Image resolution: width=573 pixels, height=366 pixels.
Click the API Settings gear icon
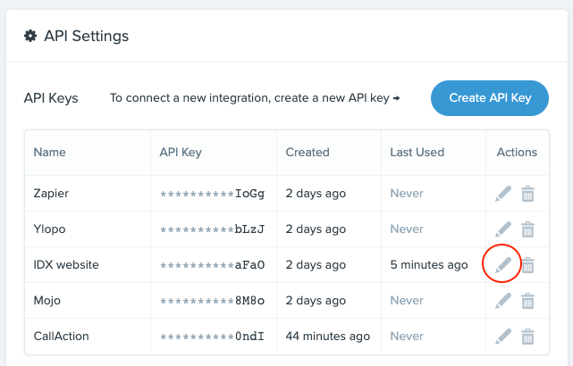(x=30, y=36)
